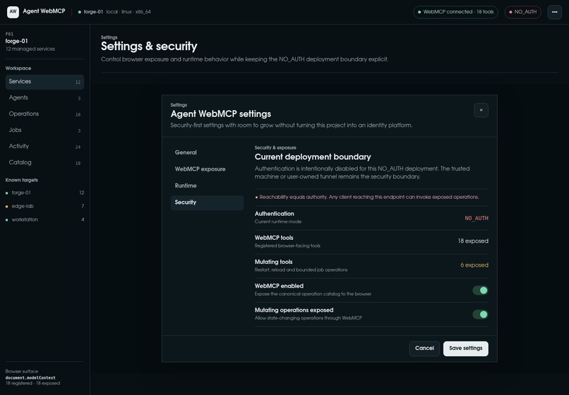The height and width of the screenshot is (395, 569).
Task: Click the Cancel button
Action: pyautogui.click(x=424, y=348)
